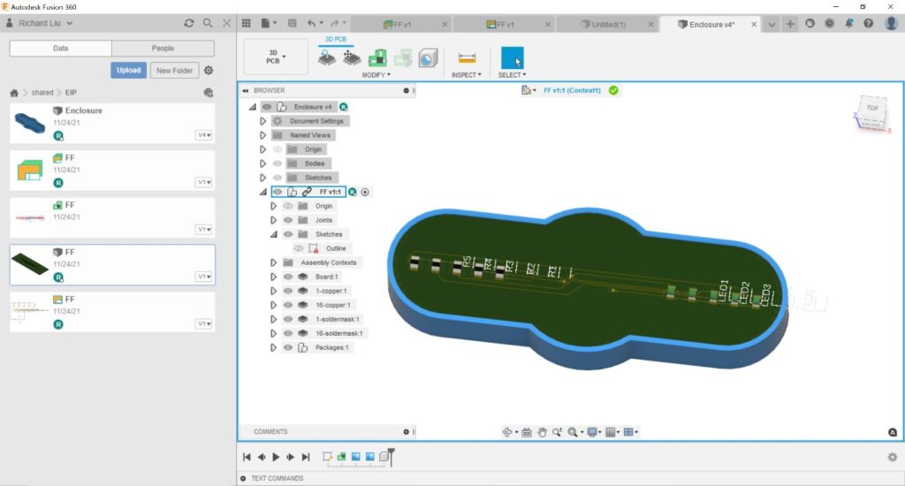Click the refresh icon in data panel
The width and height of the screenshot is (905, 486).
[x=188, y=24]
